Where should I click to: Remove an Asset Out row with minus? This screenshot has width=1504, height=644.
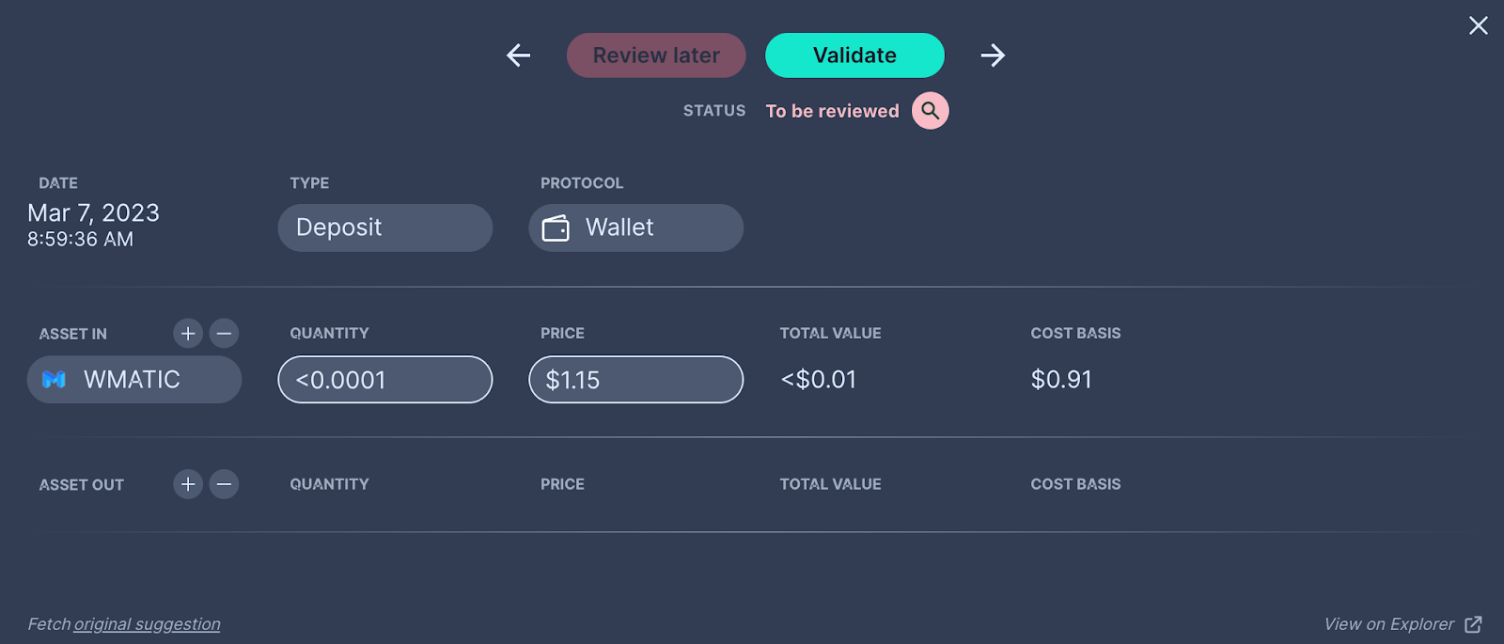224,484
